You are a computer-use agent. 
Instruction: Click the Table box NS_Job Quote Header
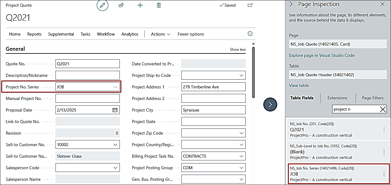338,75
